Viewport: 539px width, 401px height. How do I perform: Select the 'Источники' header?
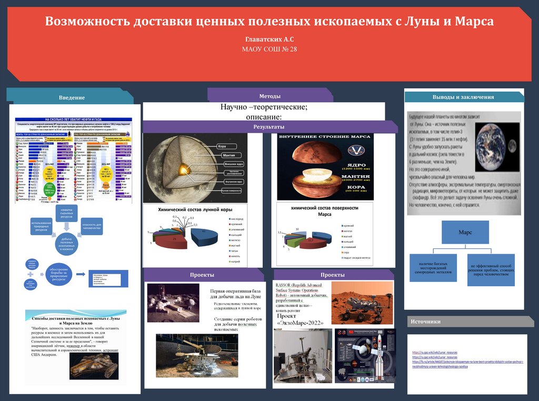click(426, 322)
